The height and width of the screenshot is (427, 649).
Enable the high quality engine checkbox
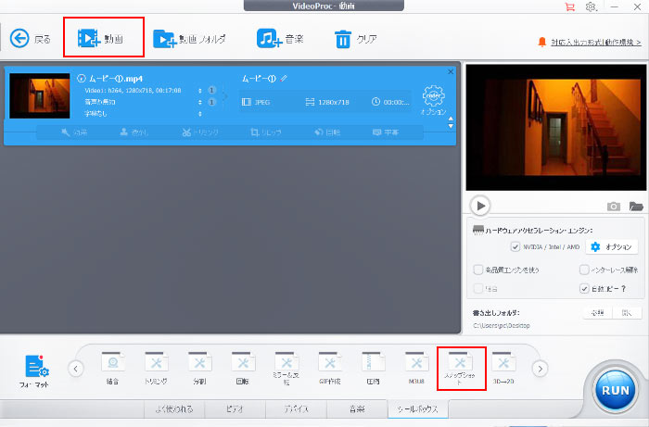click(x=477, y=270)
